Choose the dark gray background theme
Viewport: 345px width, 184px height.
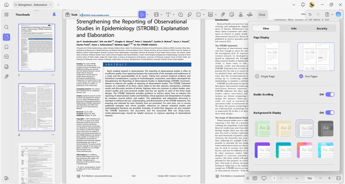[x=326, y=129]
